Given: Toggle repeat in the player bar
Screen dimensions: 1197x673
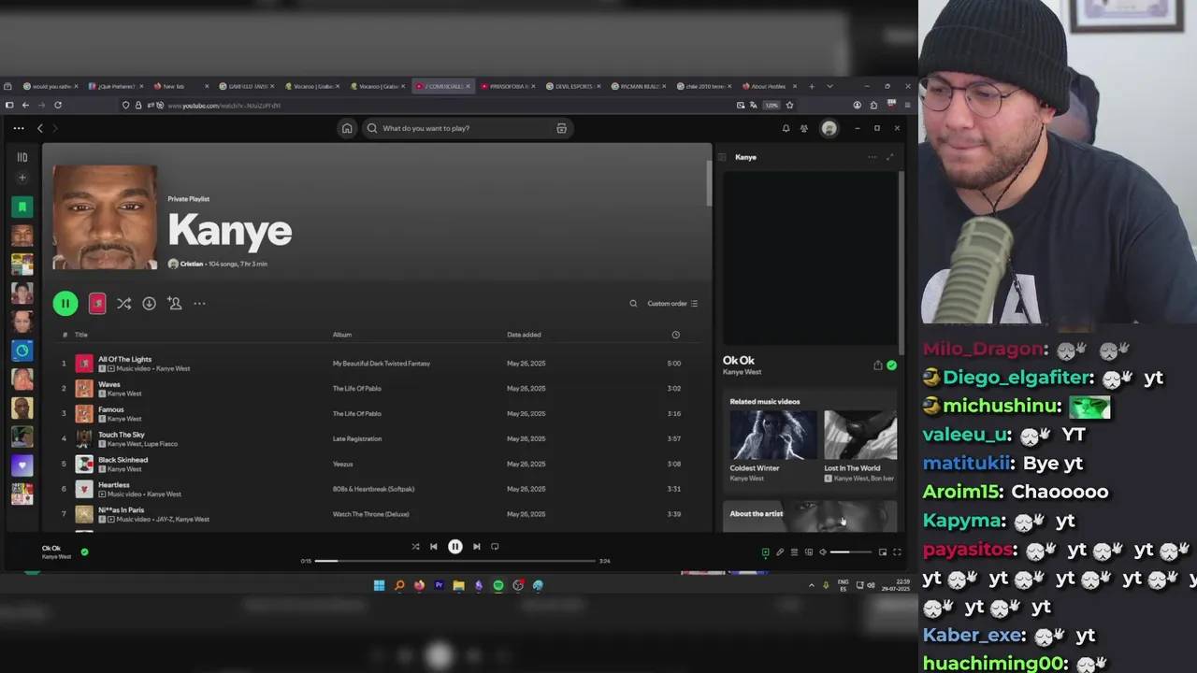Looking at the screenshot, I should [x=495, y=547].
